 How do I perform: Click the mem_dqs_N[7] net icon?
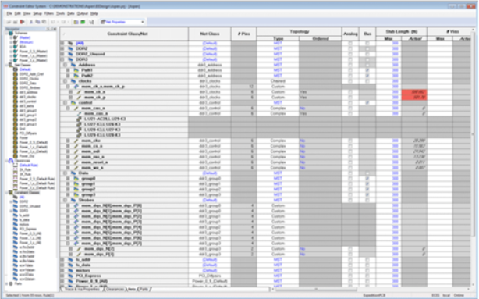pos(79,249)
